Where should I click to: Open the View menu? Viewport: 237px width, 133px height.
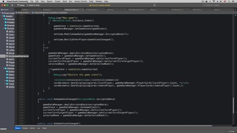pos(43,1)
